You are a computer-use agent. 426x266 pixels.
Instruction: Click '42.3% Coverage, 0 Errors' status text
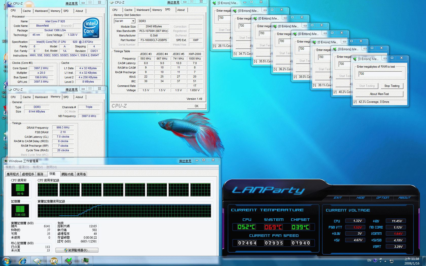click(x=374, y=102)
